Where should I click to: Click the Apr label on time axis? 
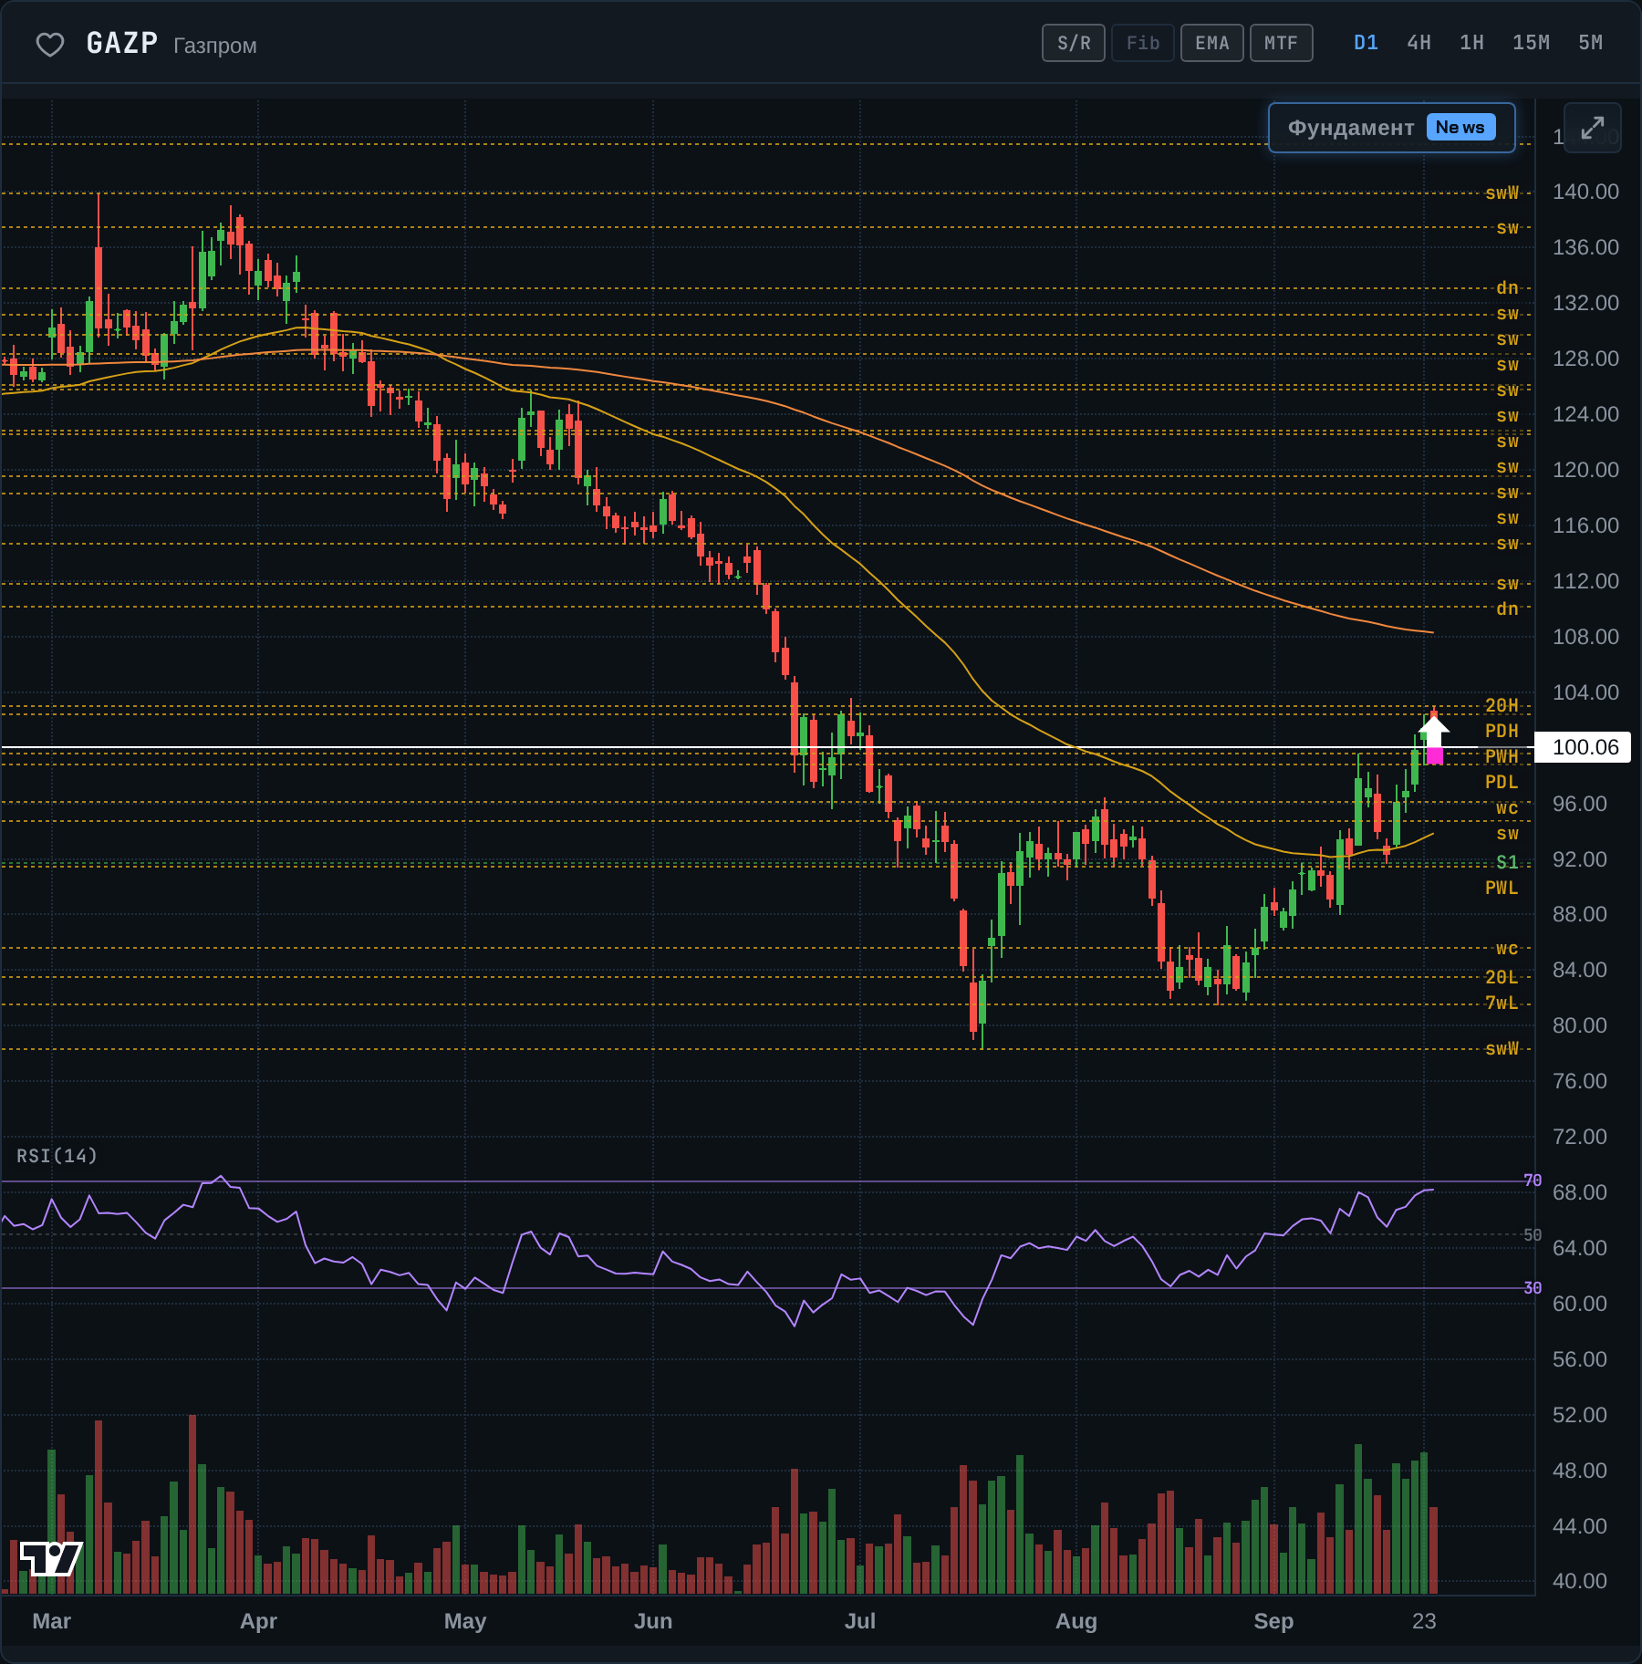click(x=258, y=1621)
